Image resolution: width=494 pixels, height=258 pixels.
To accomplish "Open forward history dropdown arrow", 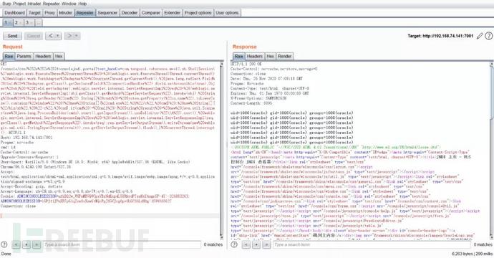I will tap(77, 36).
